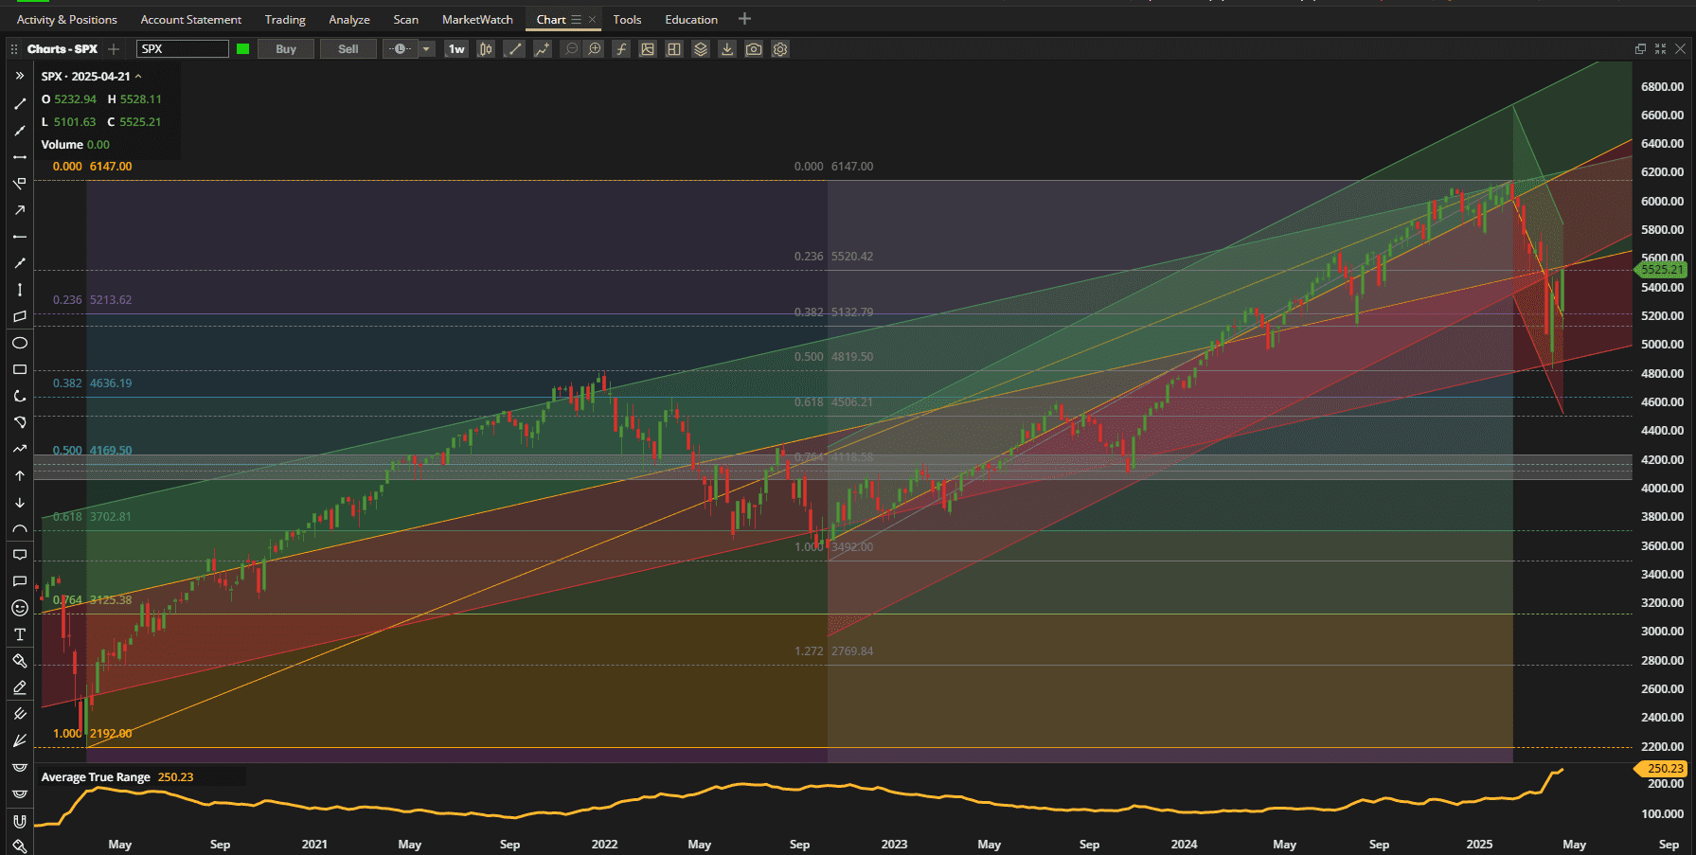Viewport: 1696px width, 855px height.
Task: Open the layers stack button
Action: [701, 49]
